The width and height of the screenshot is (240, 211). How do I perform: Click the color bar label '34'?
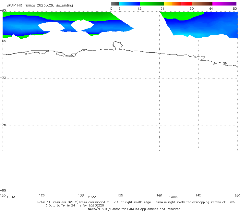pyautogui.click(x=162, y=8)
